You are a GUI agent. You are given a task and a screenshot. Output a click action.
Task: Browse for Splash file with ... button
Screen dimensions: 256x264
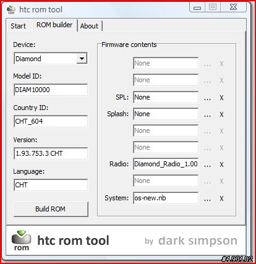point(207,115)
